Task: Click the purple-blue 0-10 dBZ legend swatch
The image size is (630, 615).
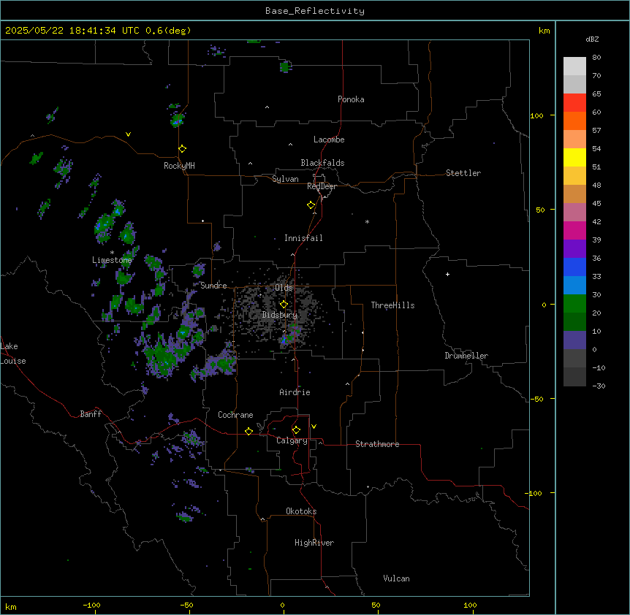Action: (x=574, y=340)
